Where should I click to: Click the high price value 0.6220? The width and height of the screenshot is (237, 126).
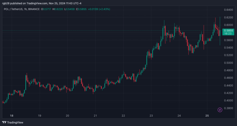coord(58,9)
